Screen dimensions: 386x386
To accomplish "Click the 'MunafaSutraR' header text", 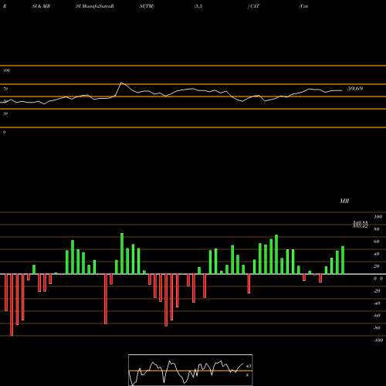I will pyautogui.click(x=98, y=6).
